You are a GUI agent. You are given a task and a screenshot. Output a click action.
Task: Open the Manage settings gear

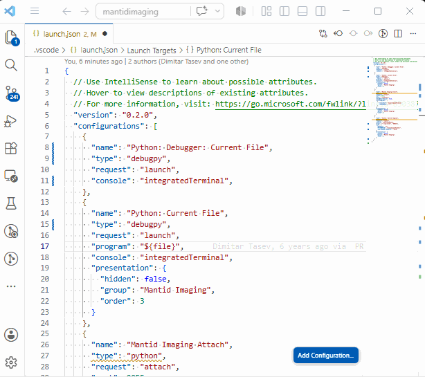tap(11, 362)
